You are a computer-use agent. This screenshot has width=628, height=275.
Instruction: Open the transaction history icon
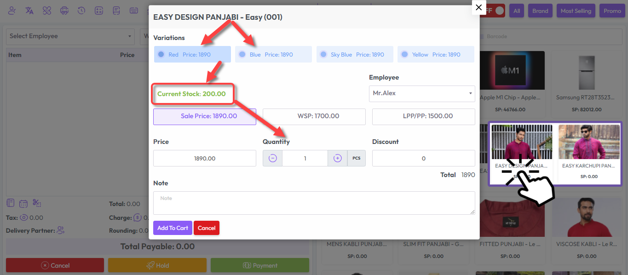[81, 11]
